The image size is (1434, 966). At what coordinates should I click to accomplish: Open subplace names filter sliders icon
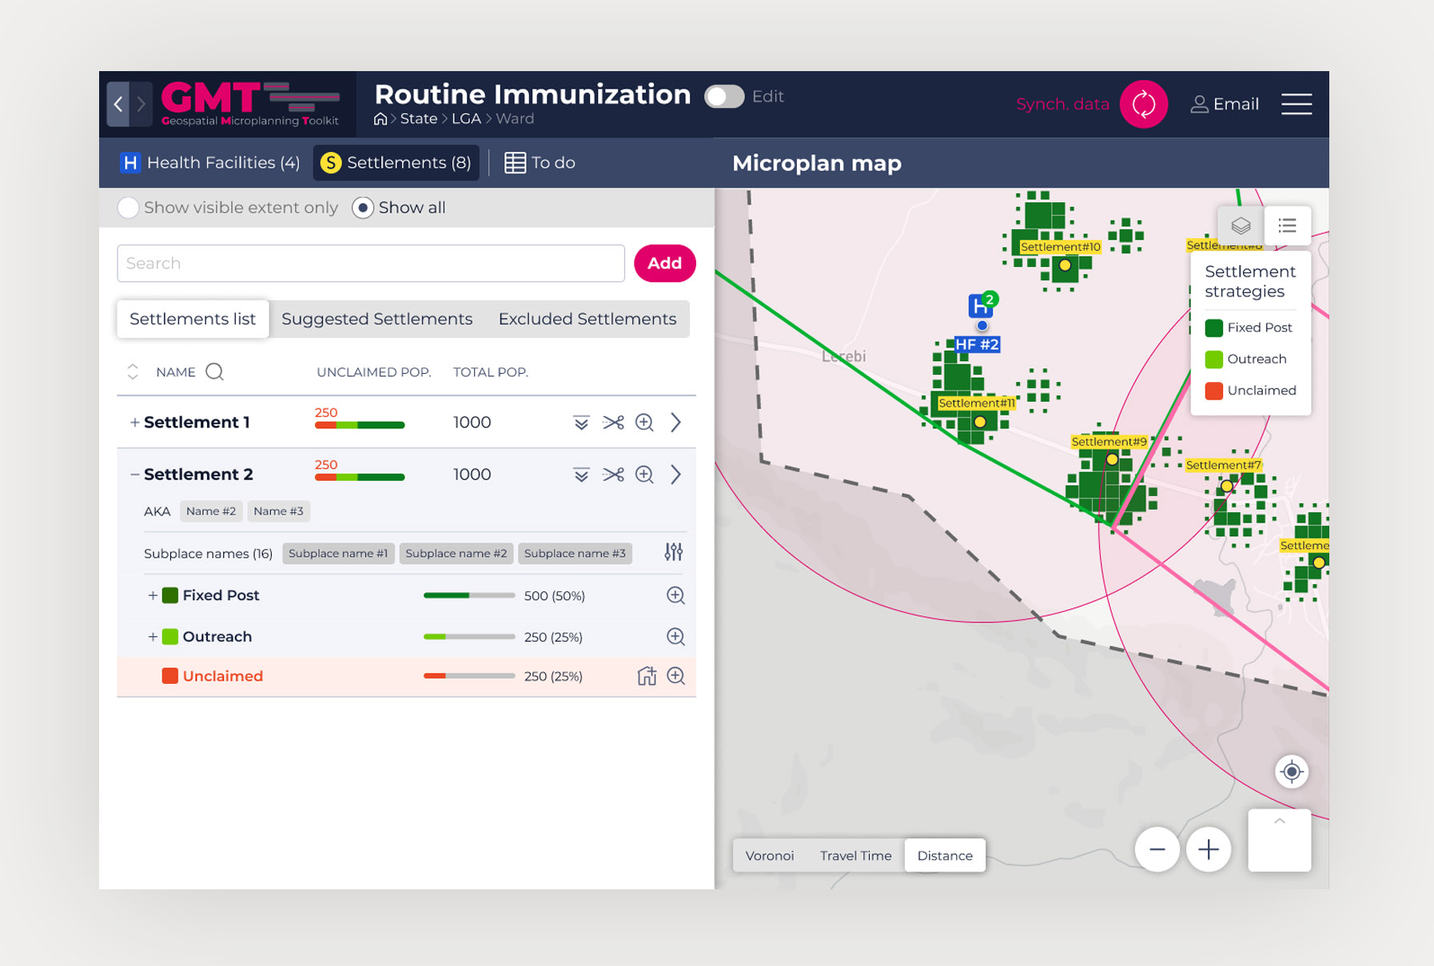674,552
